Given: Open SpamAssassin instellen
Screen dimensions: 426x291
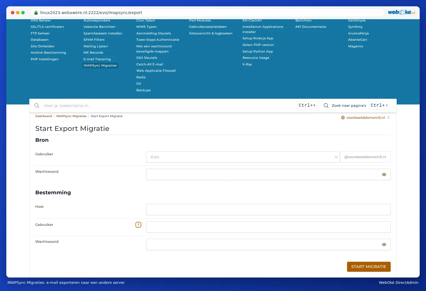Looking at the screenshot, I should [103, 33].
